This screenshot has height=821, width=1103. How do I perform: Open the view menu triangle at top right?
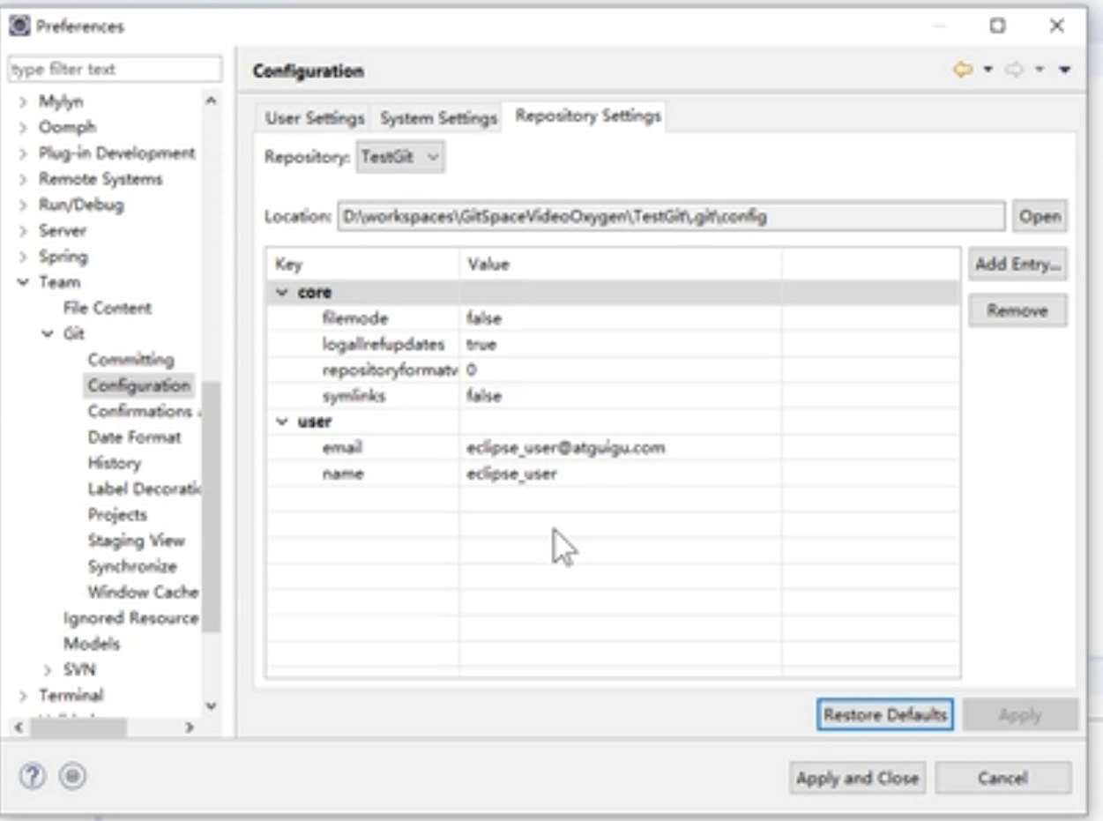[1064, 70]
